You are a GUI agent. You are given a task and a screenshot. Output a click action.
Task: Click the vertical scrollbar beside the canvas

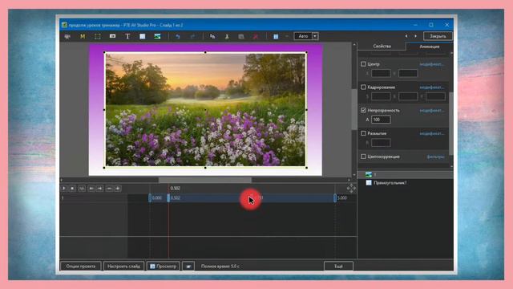click(354, 109)
